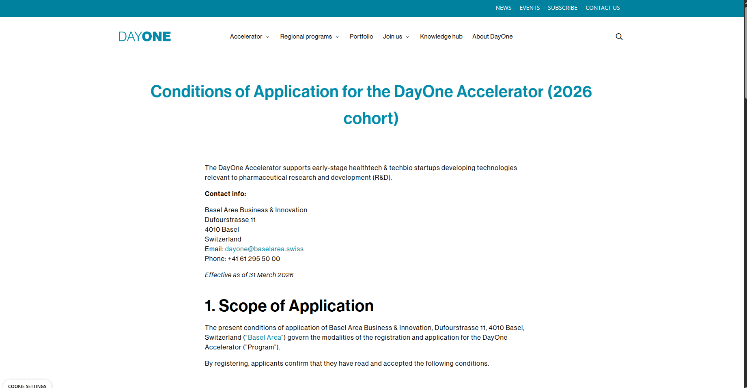
Task: Follow the Basel Area link
Action: click(x=264, y=337)
